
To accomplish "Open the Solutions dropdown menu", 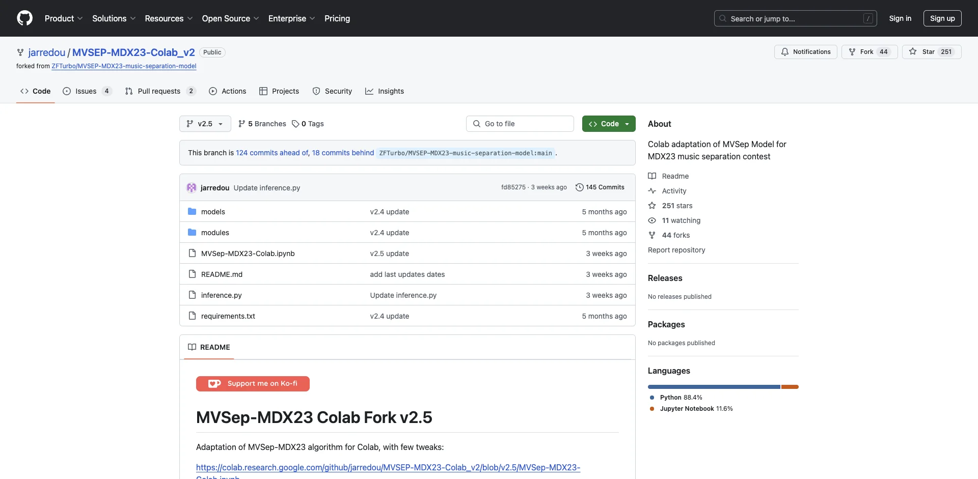I will click(114, 18).
